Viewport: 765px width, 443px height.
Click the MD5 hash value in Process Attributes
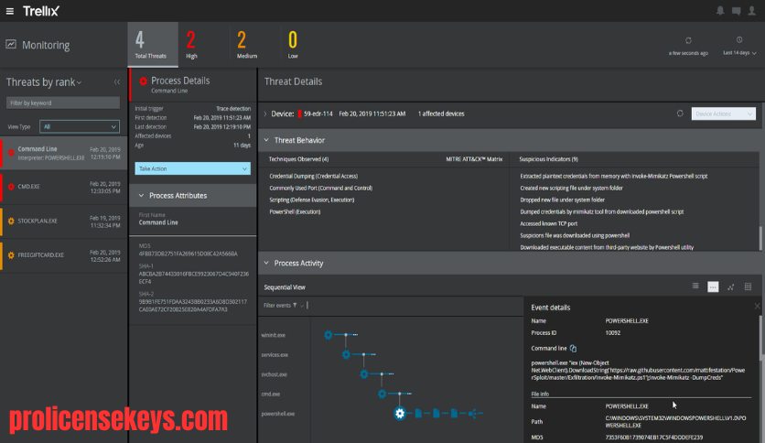pyautogui.click(x=188, y=254)
